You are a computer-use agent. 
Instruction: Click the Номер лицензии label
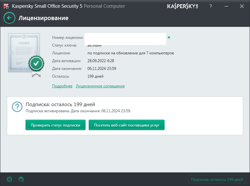coord(68,38)
